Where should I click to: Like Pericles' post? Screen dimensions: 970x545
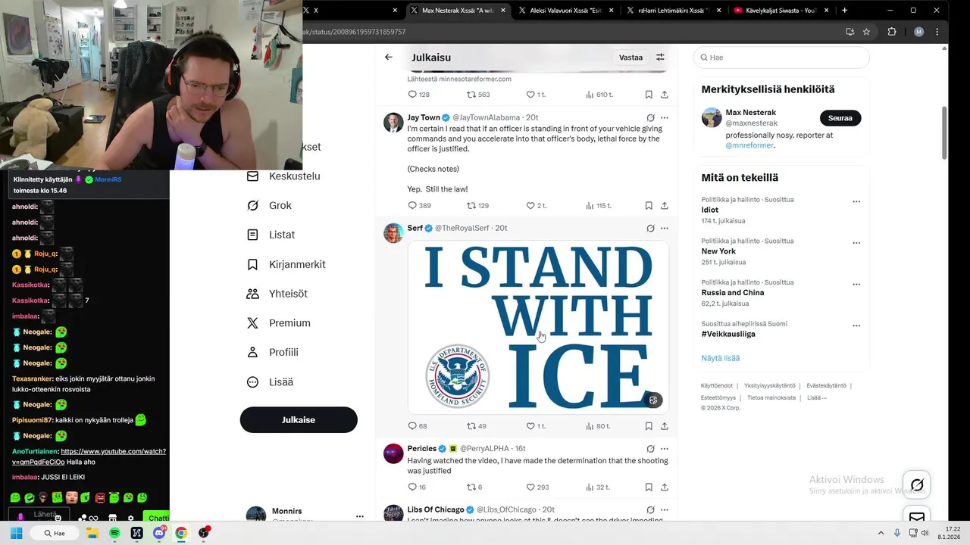537,487
